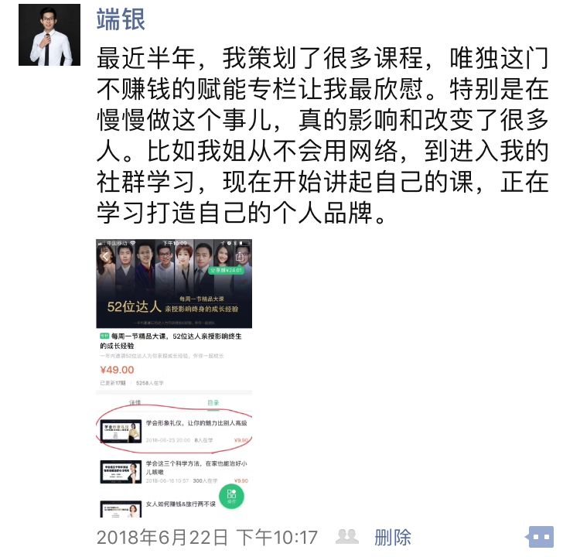This screenshot has width=580, height=557.
Task: Switch to the 目录 tab
Action: pos(213,402)
